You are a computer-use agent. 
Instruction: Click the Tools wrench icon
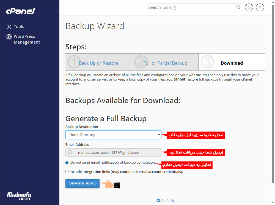click(9, 27)
